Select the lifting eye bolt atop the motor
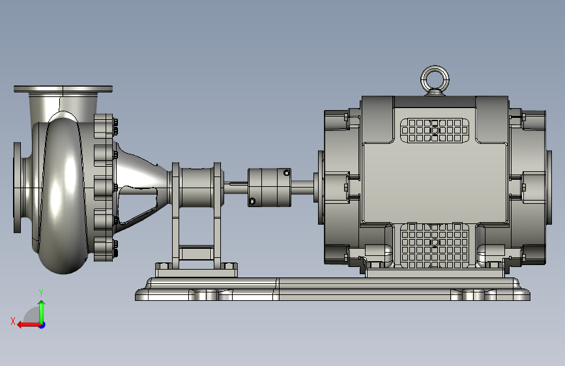 [x=435, y=81]
